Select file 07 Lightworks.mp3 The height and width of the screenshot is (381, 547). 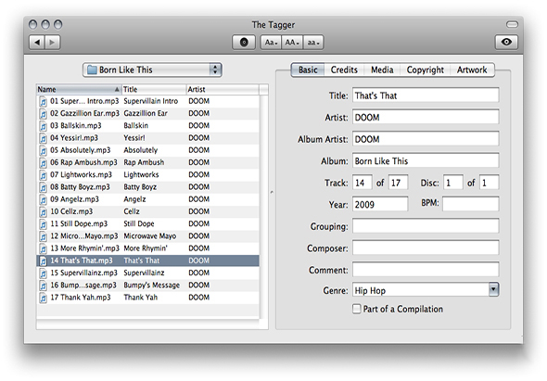148,174
